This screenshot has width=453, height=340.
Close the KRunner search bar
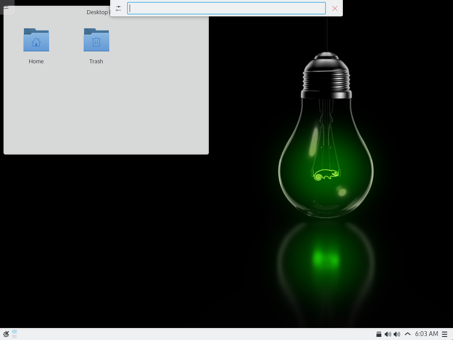coord(335,8)
